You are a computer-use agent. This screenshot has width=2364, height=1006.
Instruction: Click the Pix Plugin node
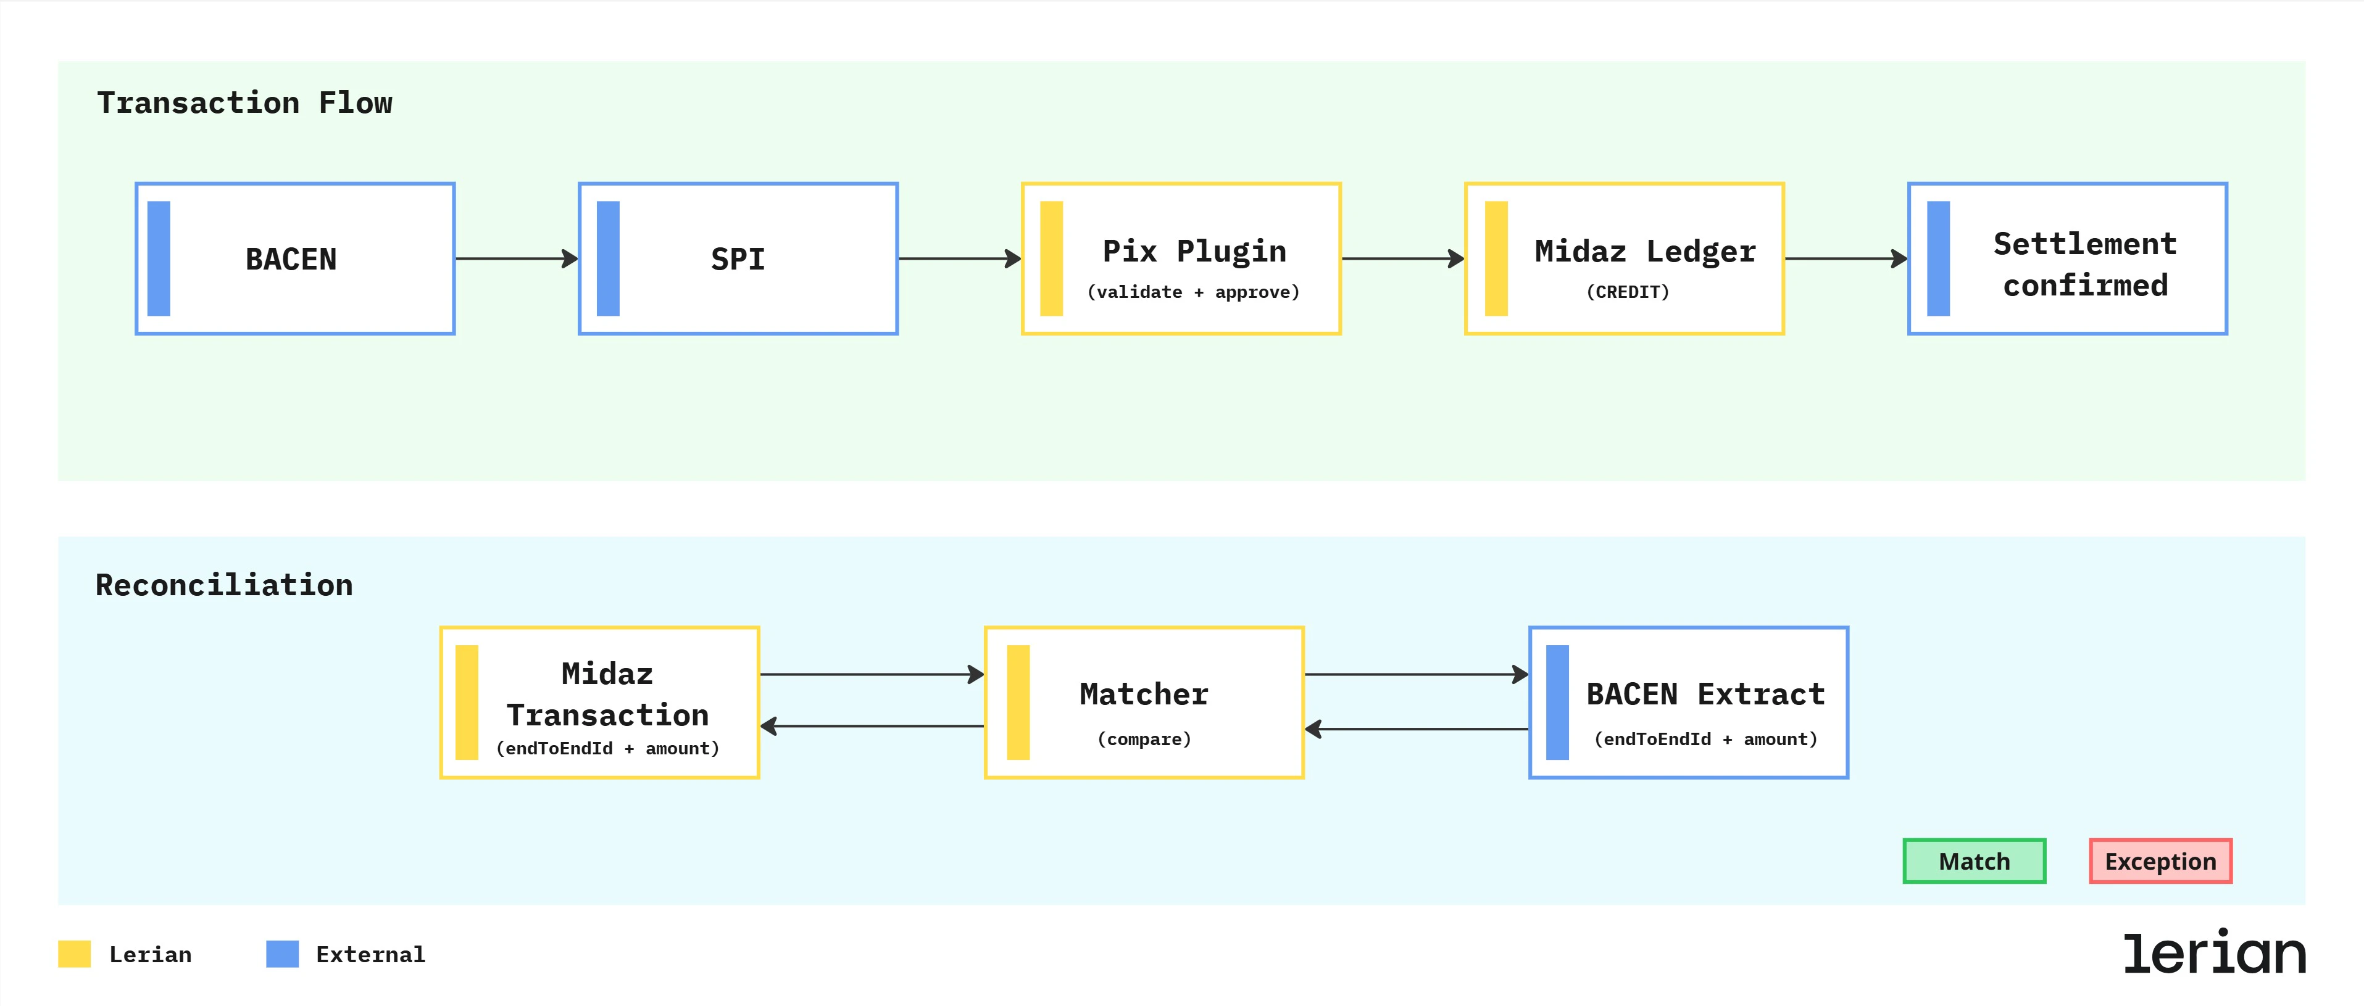[1181, 258]
